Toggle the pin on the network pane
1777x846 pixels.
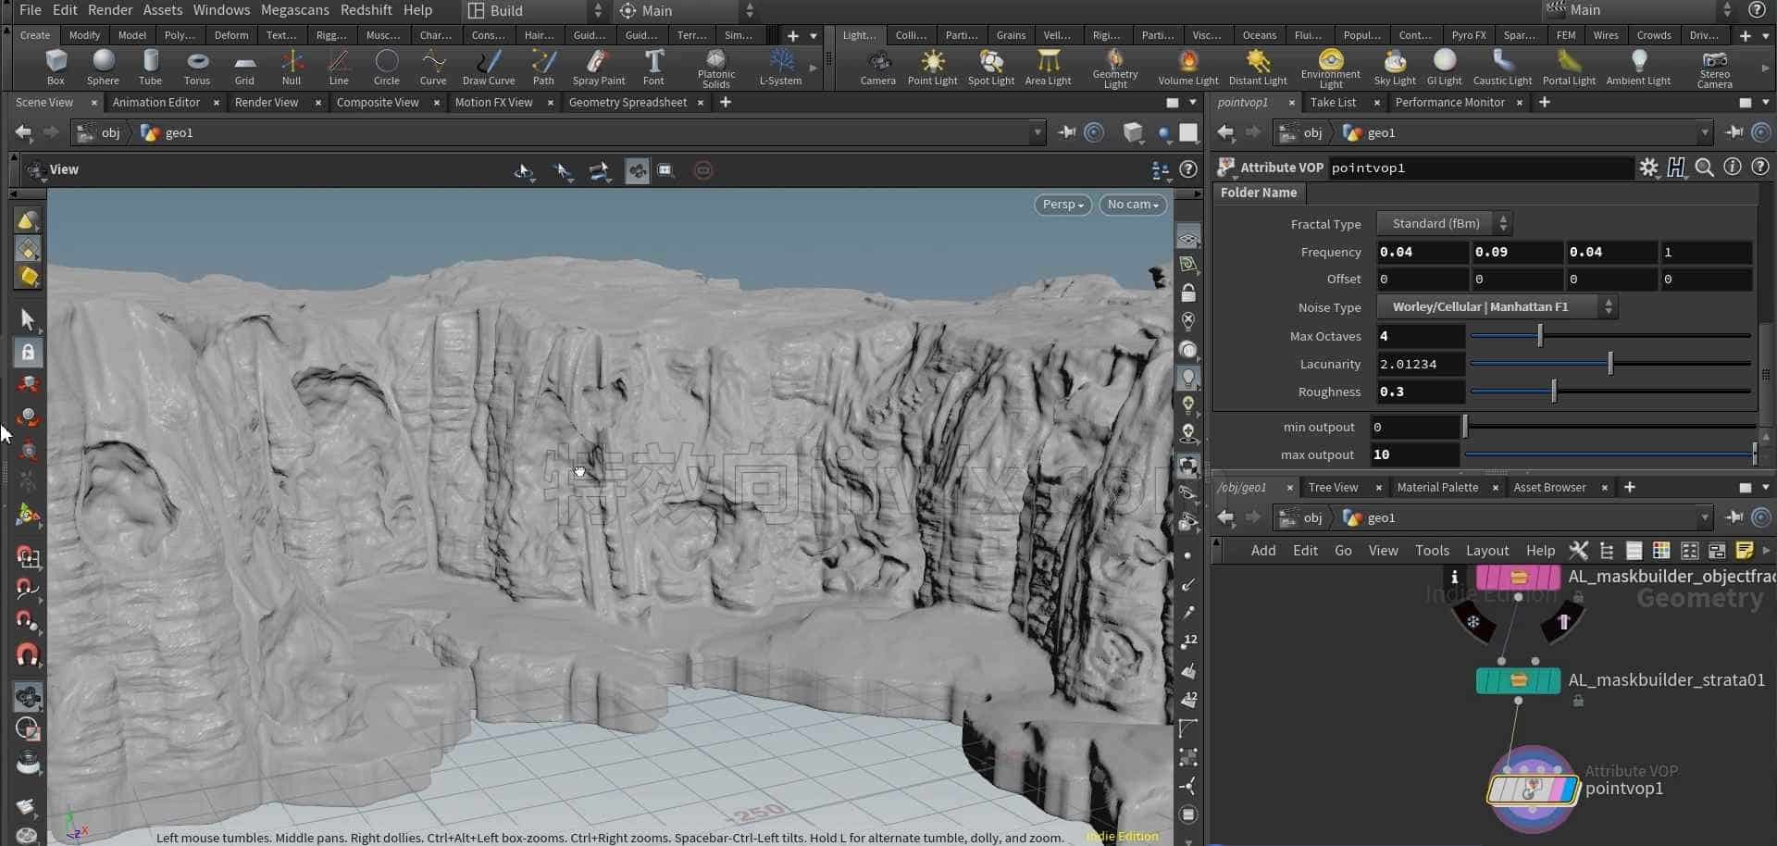click(x=1734, y=518)
